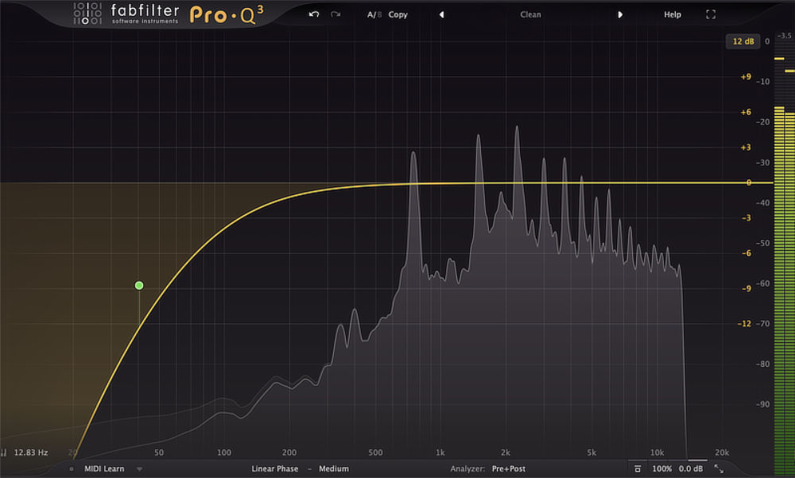The width and height of the screenshot is (795, 478).
Task: Click the +9 dB scale label
Action: pos(746,77)
